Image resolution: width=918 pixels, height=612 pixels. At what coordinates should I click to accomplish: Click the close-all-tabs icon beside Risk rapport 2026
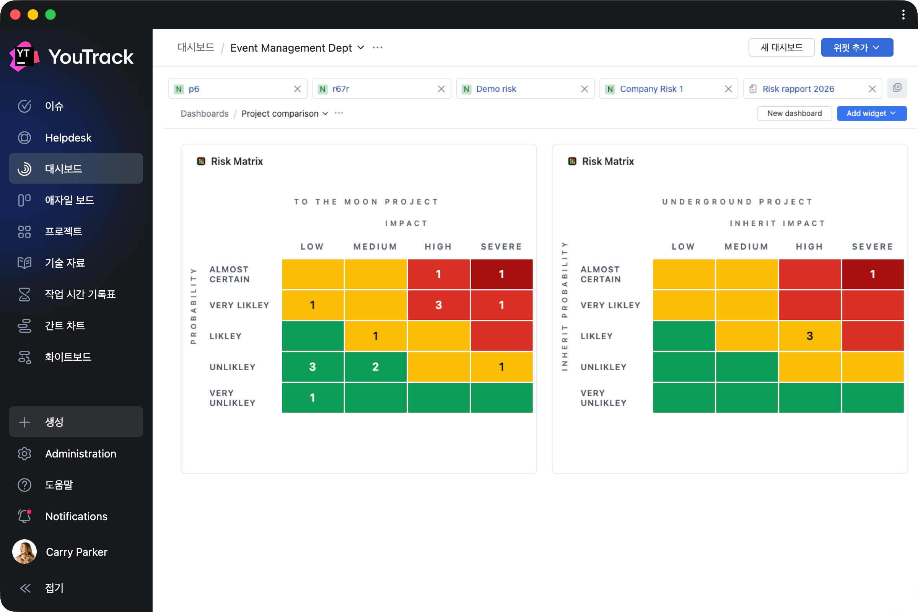[897, 88]
